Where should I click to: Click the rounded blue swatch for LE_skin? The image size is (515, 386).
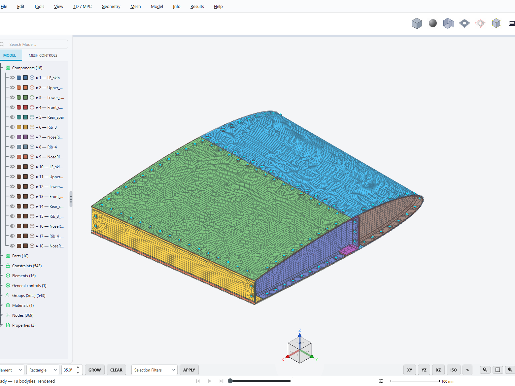click(x=19, y=78)
